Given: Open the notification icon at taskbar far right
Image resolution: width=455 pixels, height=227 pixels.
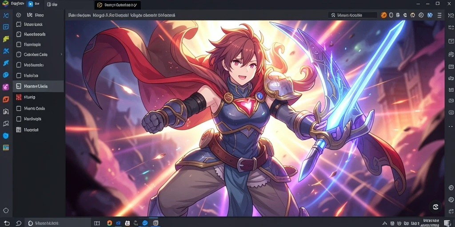Looking at the screenshot, I should click(x=447, y=223).
